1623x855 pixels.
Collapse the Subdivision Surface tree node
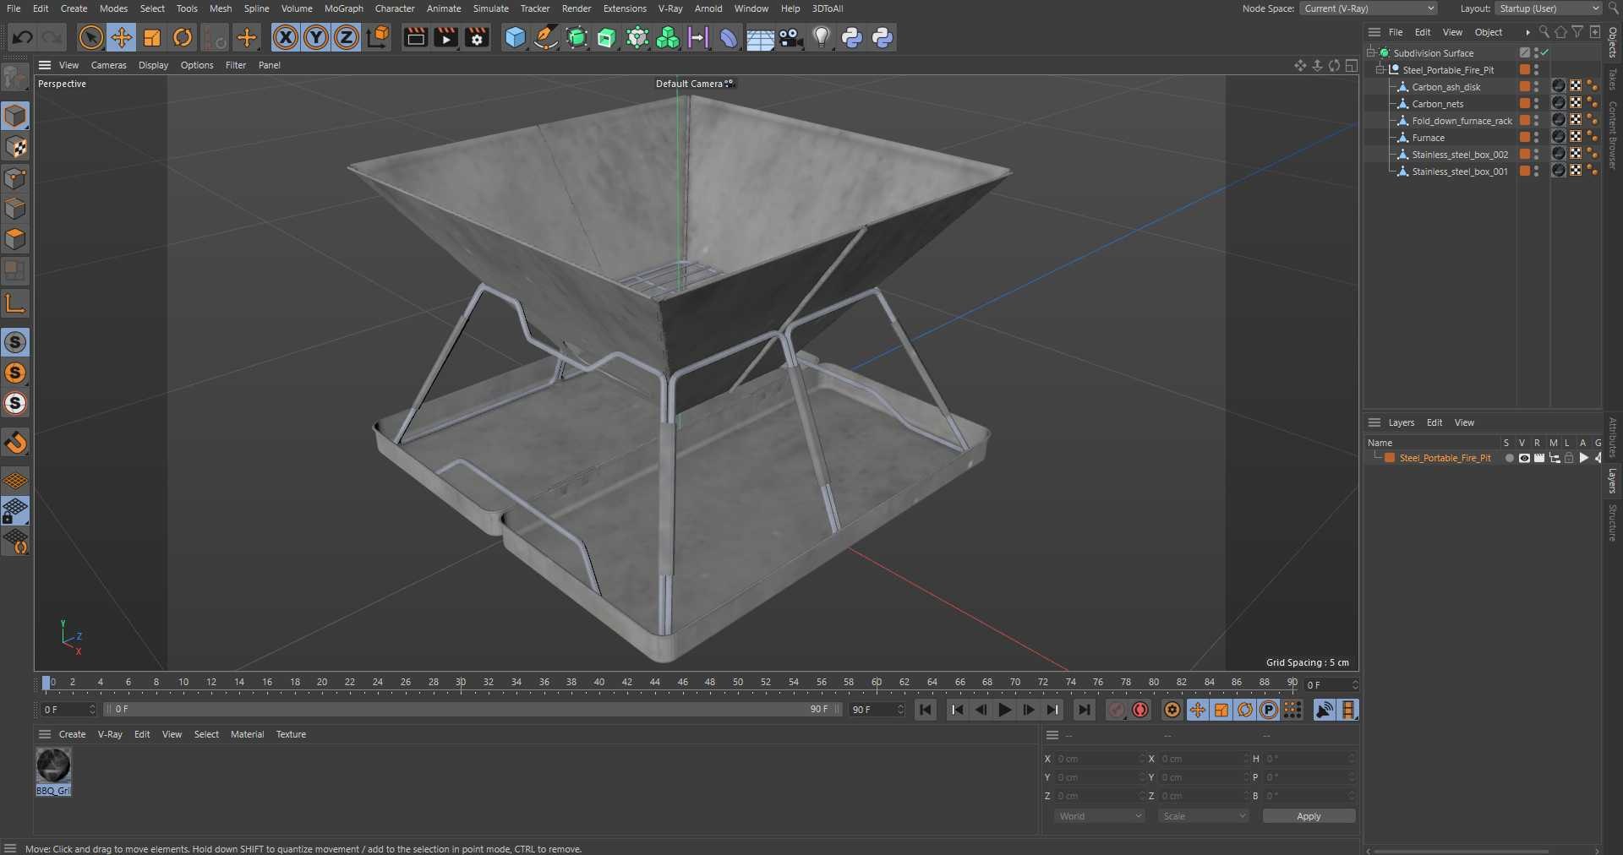pos(1370,52)
